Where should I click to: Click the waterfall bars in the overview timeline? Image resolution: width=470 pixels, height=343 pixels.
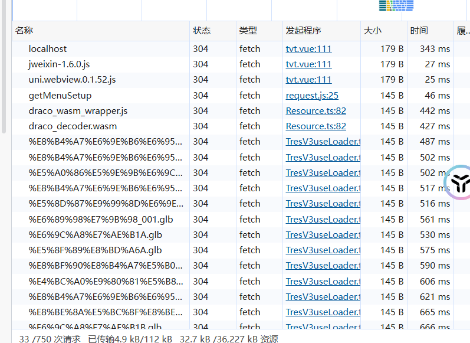coord(396,6)
